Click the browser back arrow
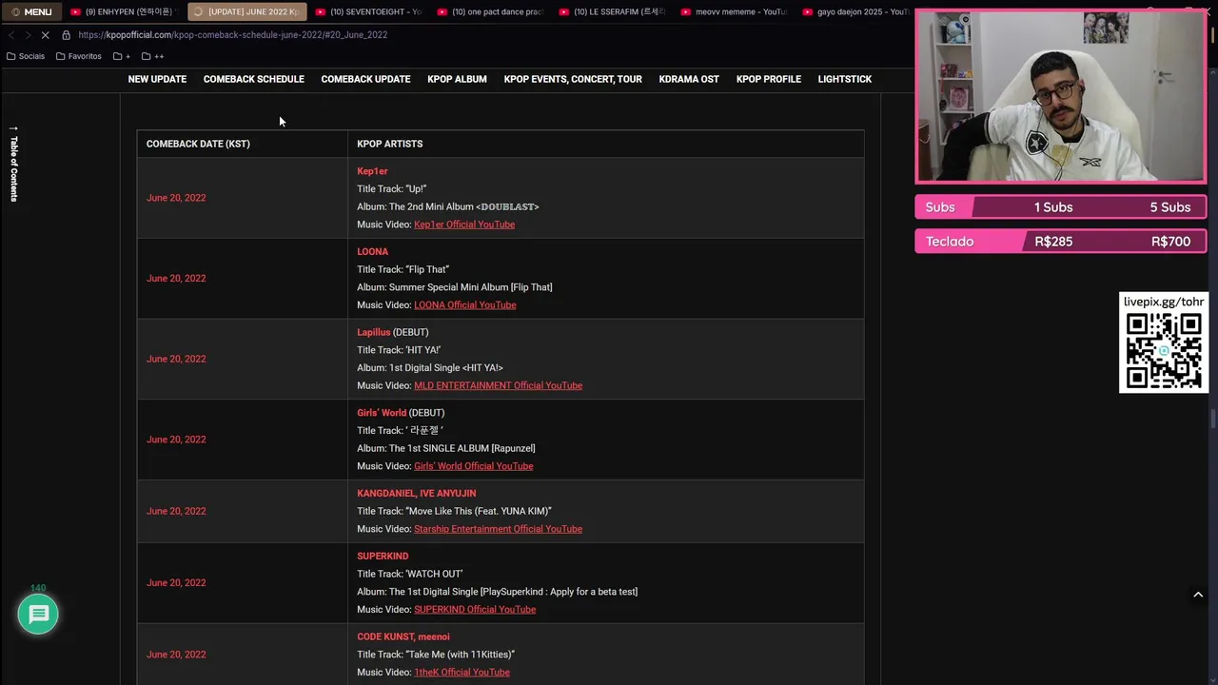The height and width of the screenshot is (685, 1218). [11, 35]
